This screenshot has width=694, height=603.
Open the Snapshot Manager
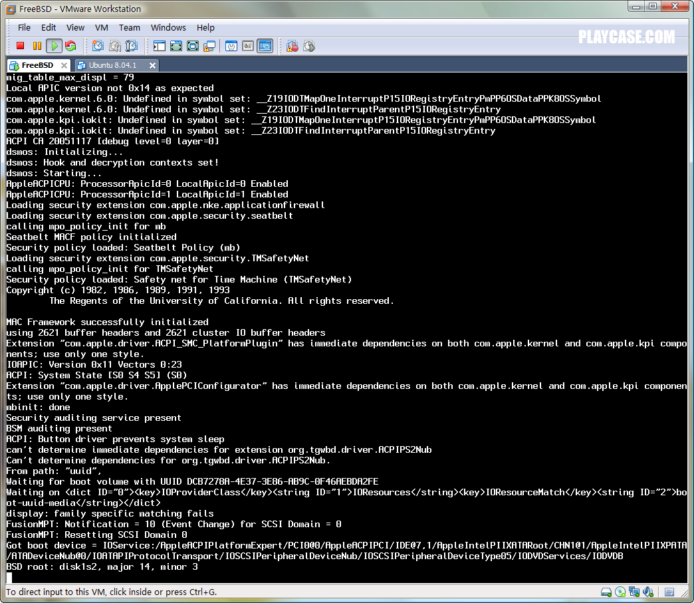[x=132, y=46]
